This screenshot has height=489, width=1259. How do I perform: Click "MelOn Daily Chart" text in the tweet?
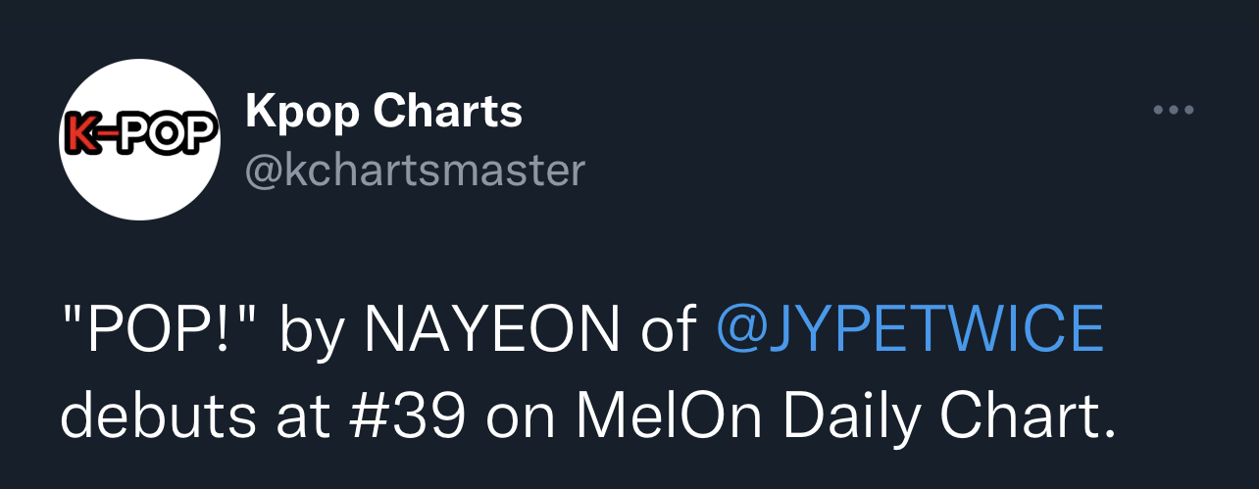(x=845, y=417)
